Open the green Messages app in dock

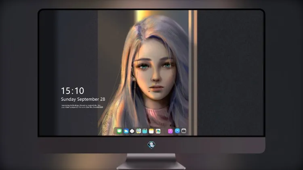119,131
